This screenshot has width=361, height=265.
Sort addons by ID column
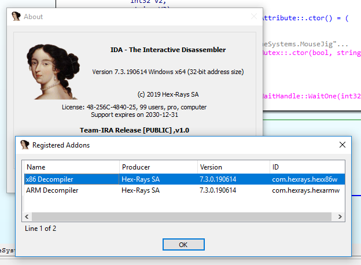[307, 167]
